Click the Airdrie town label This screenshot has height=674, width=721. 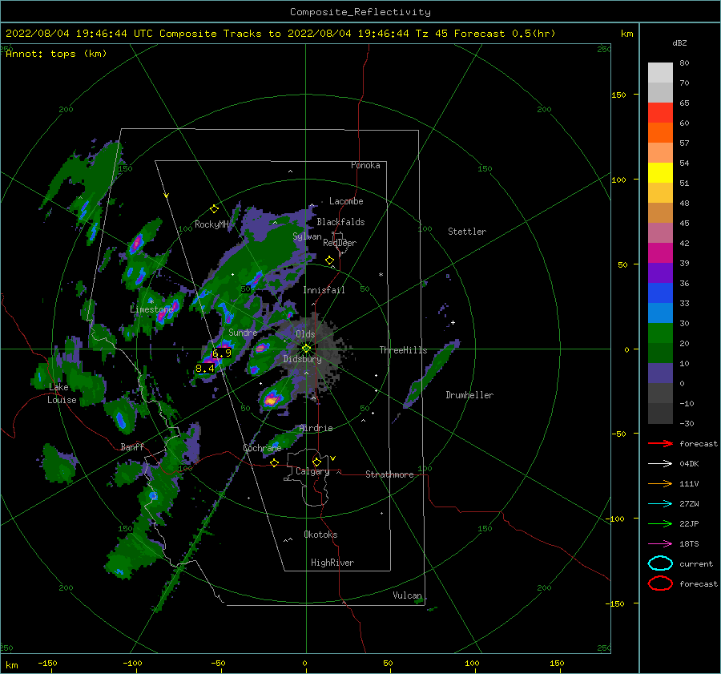click(316, 428)
